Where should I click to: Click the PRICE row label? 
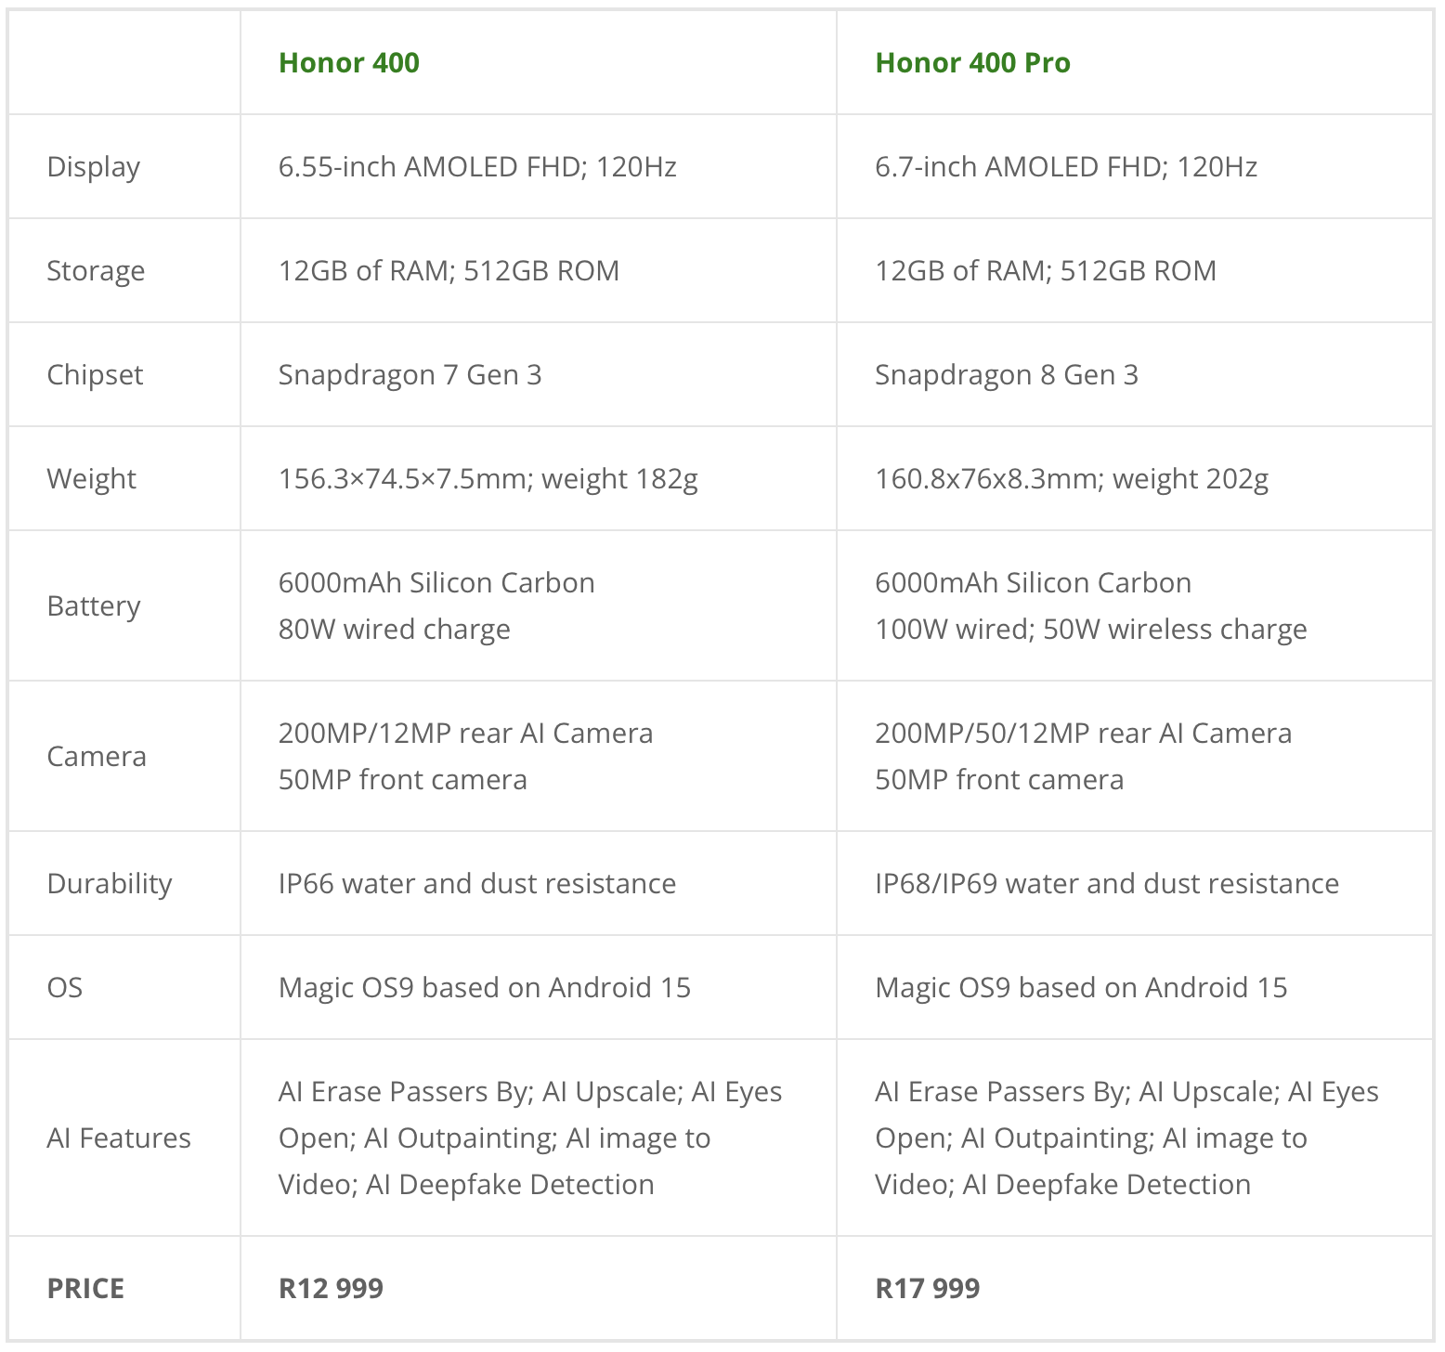click(x=85, y=1289)
